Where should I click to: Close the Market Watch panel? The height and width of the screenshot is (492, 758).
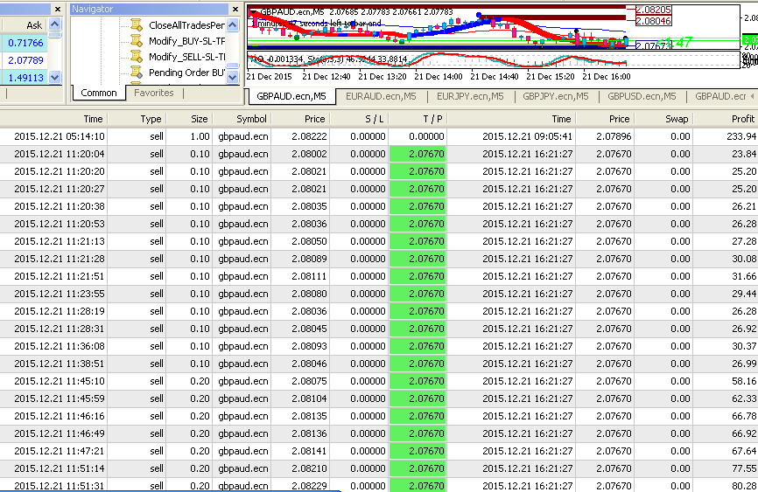(58, 9)
